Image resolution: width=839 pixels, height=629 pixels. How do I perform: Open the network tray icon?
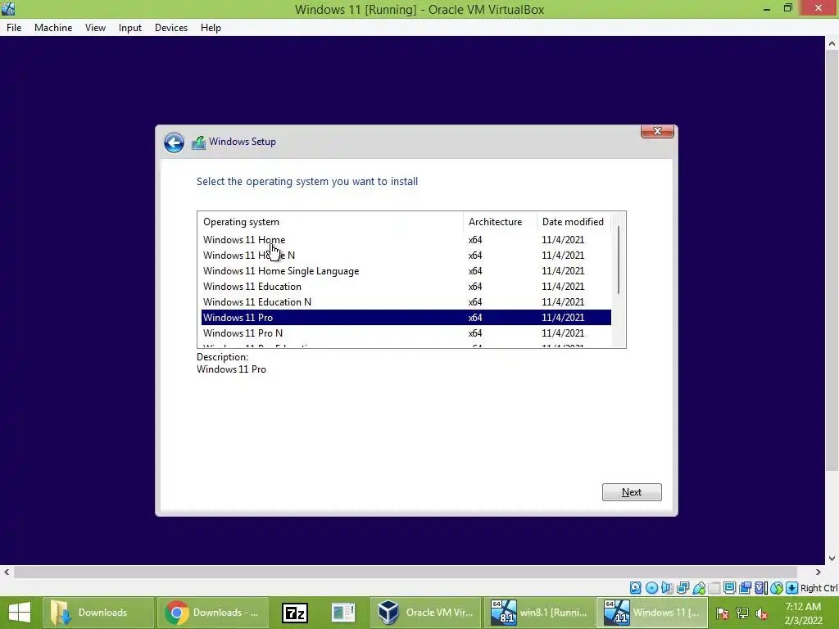[x=742, y=613]
